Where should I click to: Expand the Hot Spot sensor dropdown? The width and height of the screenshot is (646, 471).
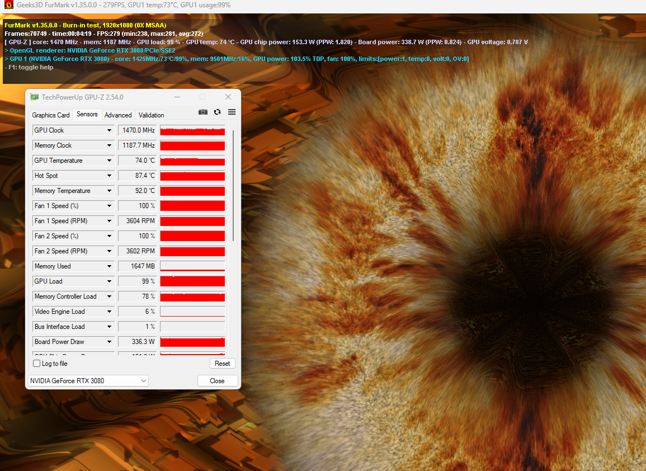109,176
